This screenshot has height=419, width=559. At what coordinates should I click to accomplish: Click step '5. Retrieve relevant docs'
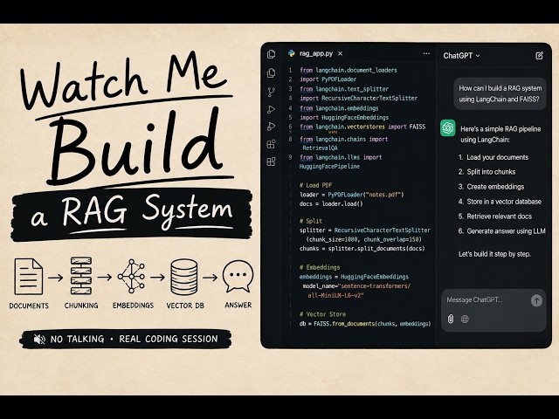pos(494,216)
